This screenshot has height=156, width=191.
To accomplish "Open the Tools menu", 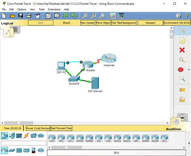I will click(x=42, y=9).
